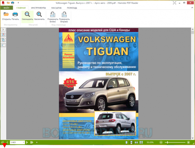Click the vertical scrollbar thumb

(192, 32)
